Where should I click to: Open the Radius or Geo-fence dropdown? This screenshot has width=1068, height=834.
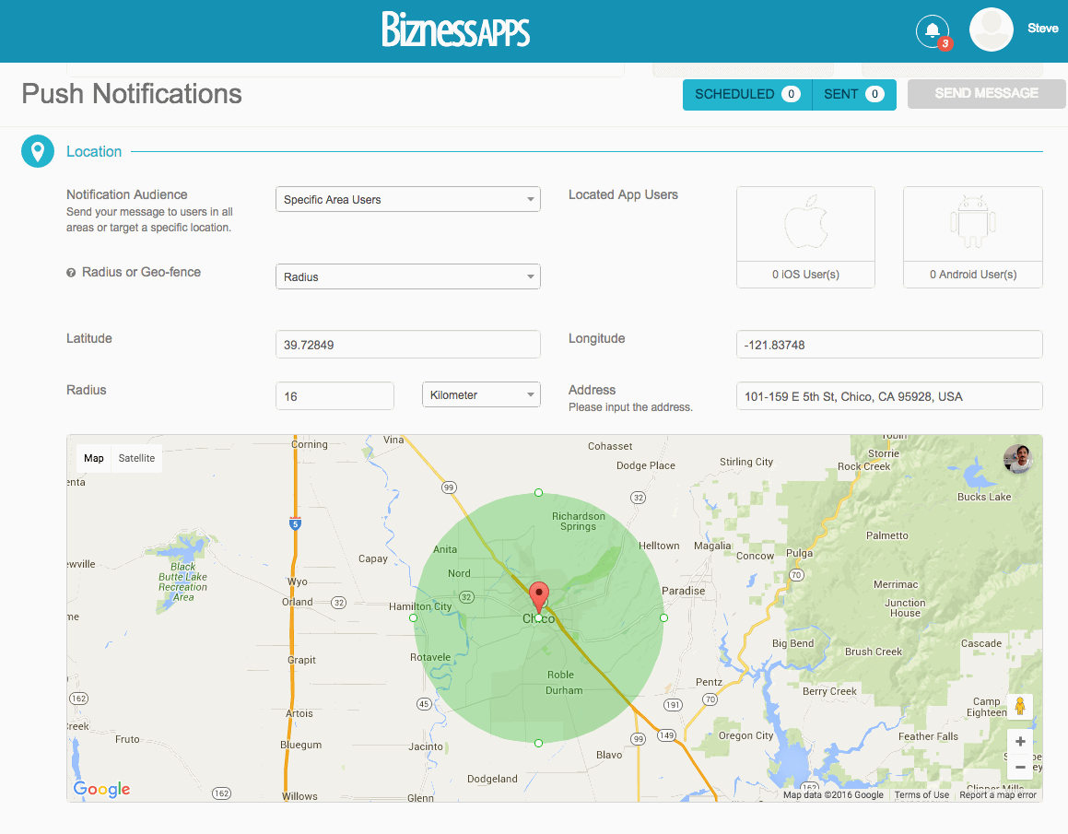pyautogui.click(x=408, y=276)
